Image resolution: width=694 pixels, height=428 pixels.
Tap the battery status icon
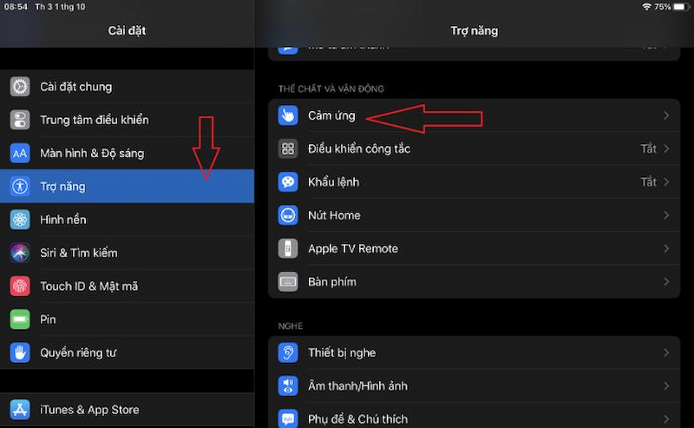click(x=679, y=7)
